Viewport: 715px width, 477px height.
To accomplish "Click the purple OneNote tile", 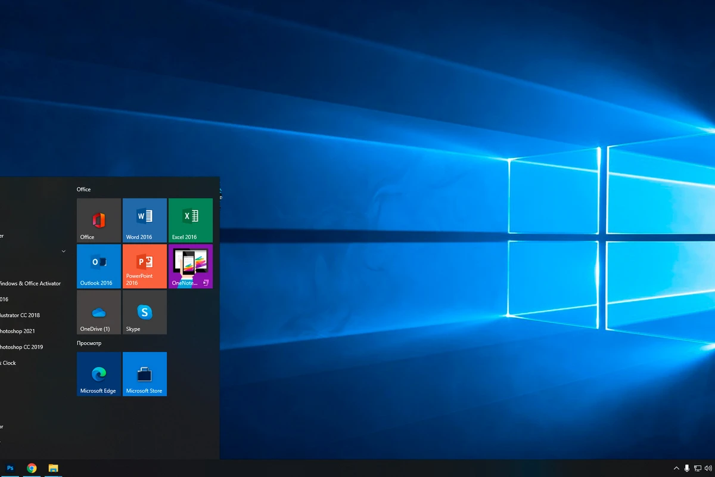I will (191, 267).
